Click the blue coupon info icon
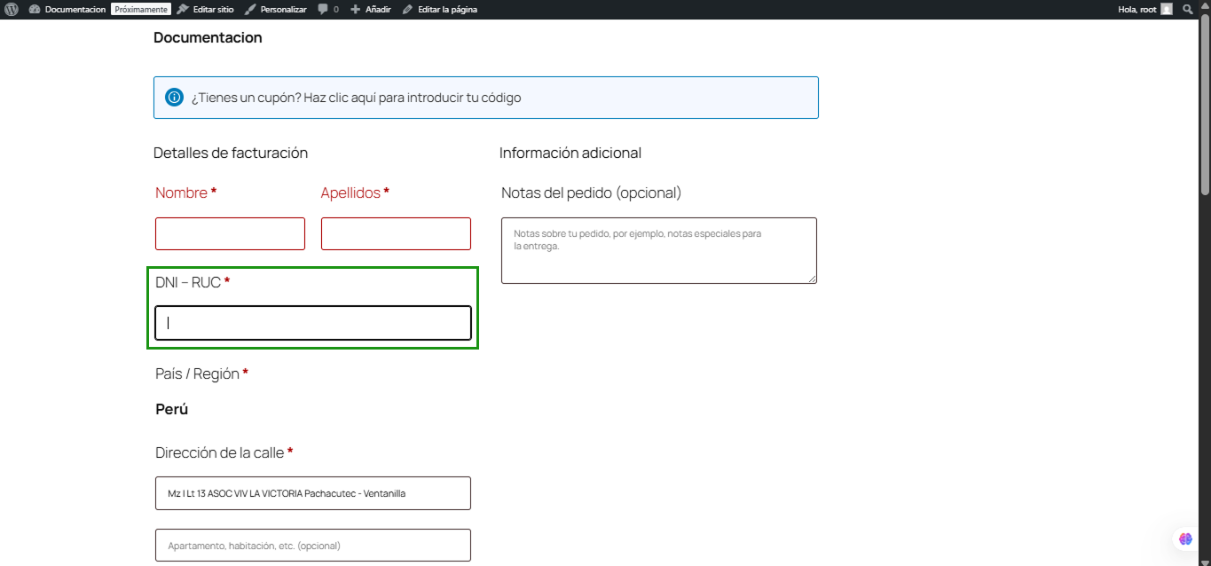 point(174,98)
